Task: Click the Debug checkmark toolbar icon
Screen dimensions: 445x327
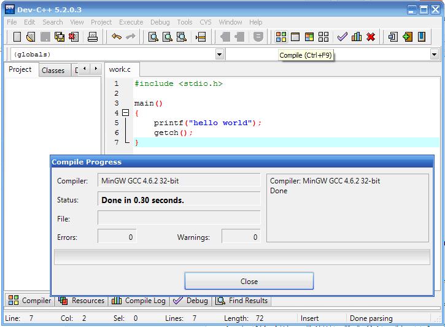Action: 342,37
